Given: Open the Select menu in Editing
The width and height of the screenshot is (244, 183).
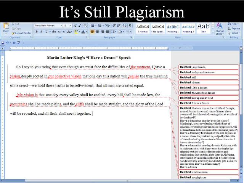Looking at the screenshot, I should [233, 33].
